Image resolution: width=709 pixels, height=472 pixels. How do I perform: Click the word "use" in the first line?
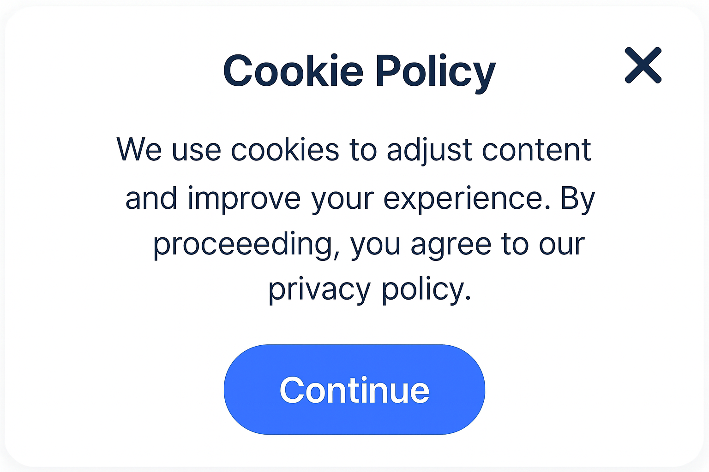tap(196, 150)
